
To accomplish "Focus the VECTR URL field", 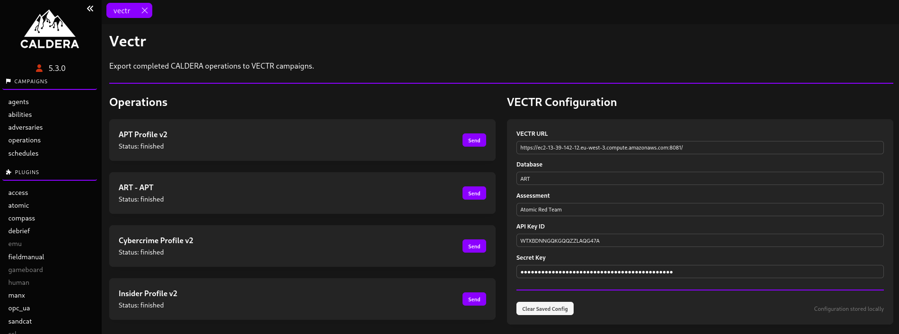I will coord(700,148).
